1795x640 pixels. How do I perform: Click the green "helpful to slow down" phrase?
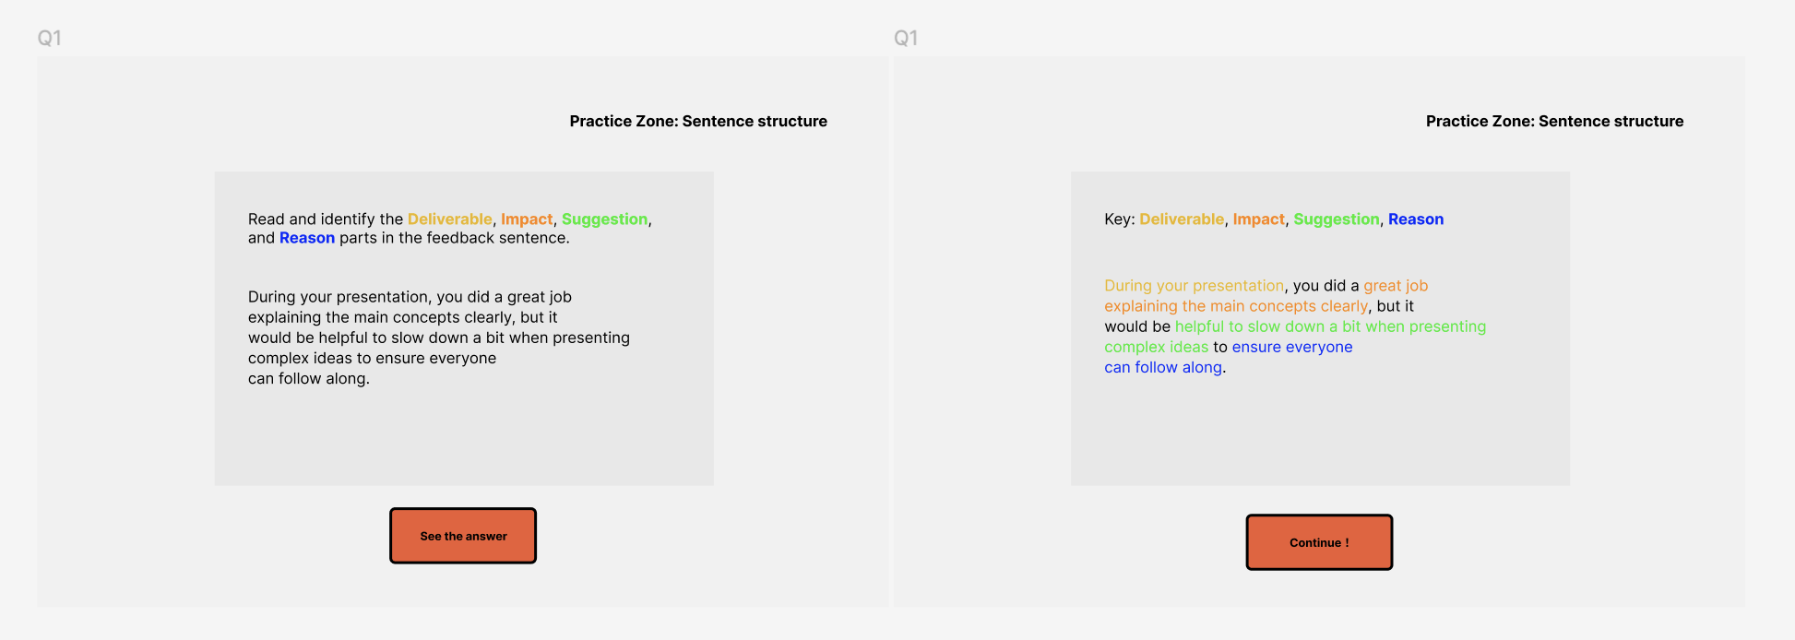coord(1250,326)
